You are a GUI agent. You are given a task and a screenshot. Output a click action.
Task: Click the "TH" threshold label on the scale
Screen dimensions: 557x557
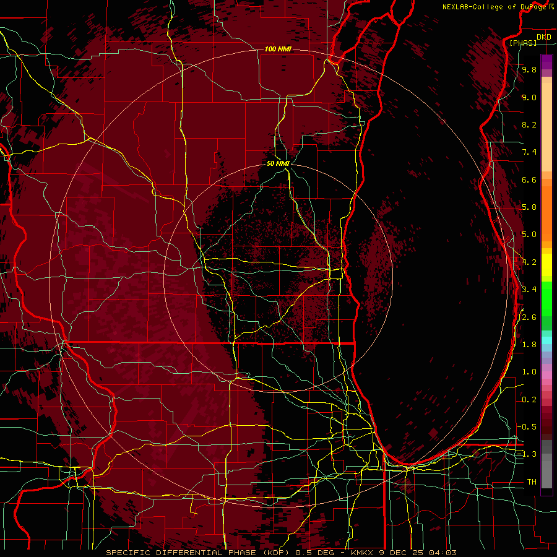(532, 481)
